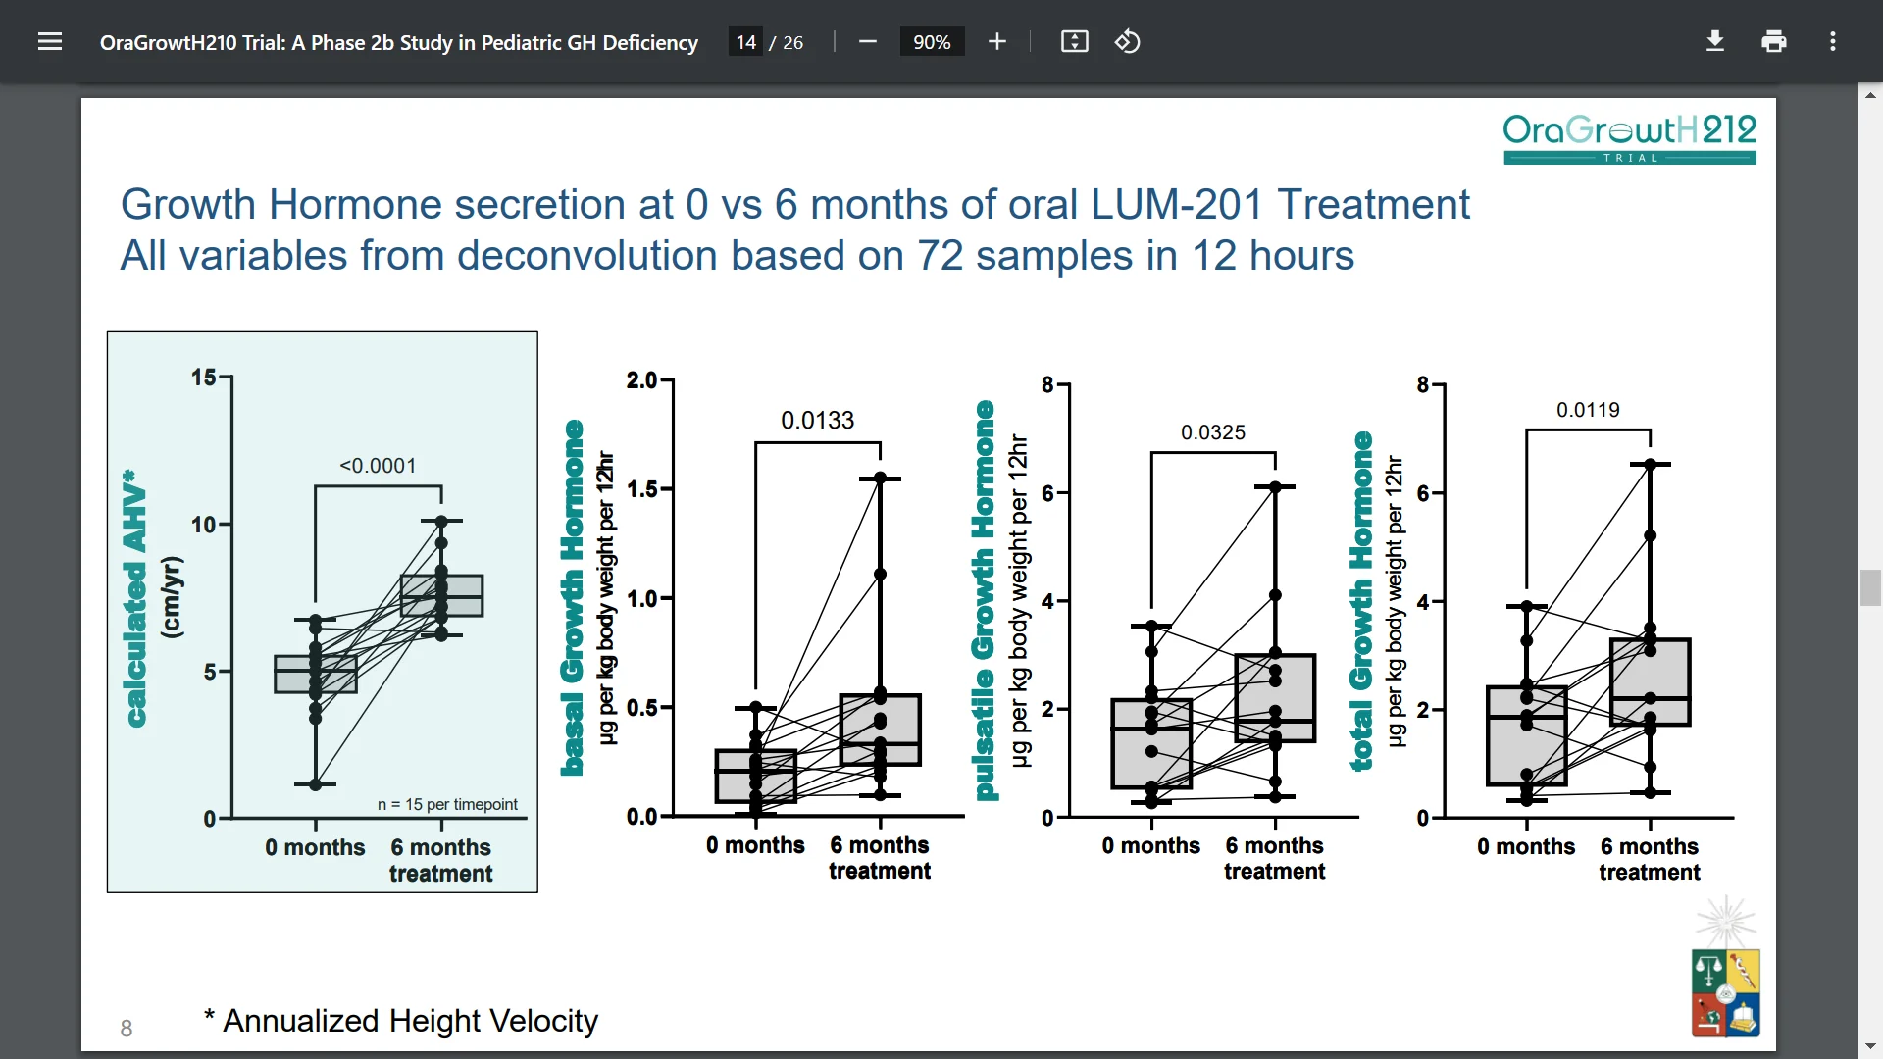Click the zoom in plus button

[x=997, y=41]
